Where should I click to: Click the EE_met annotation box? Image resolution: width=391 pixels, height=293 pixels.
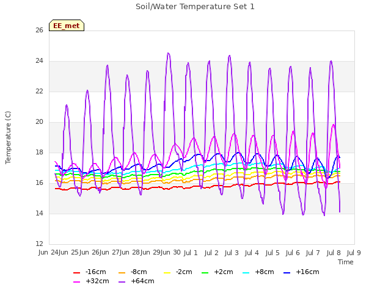pyautogui.click(x=67, y=26)
